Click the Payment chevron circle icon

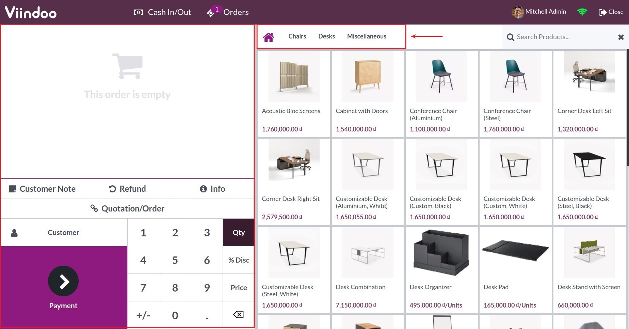(x=63, y=281)
